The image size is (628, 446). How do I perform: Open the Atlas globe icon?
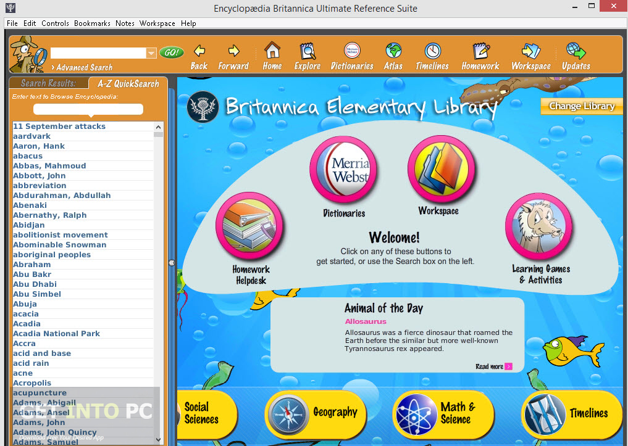393,51
